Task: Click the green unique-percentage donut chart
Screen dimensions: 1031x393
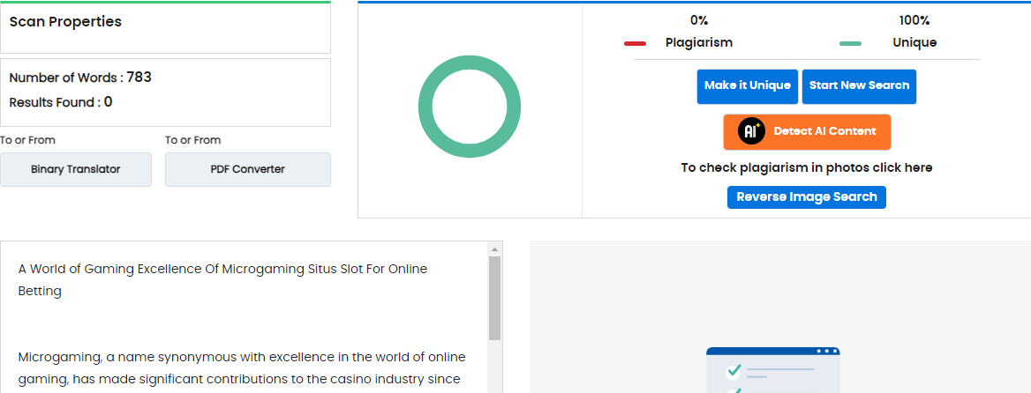Action: click(470, 107)
